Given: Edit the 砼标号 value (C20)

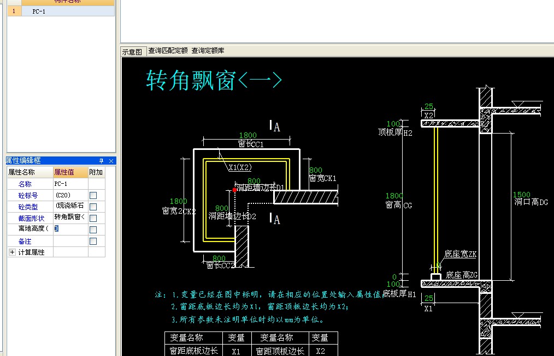Looking at the screenshot, I should pyautogui.click(x=70, y=195).
